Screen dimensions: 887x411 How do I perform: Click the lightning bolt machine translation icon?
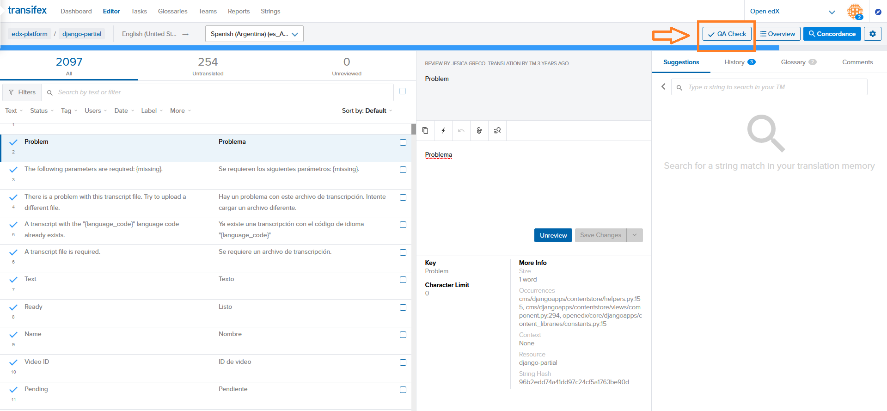click(443, 131)
